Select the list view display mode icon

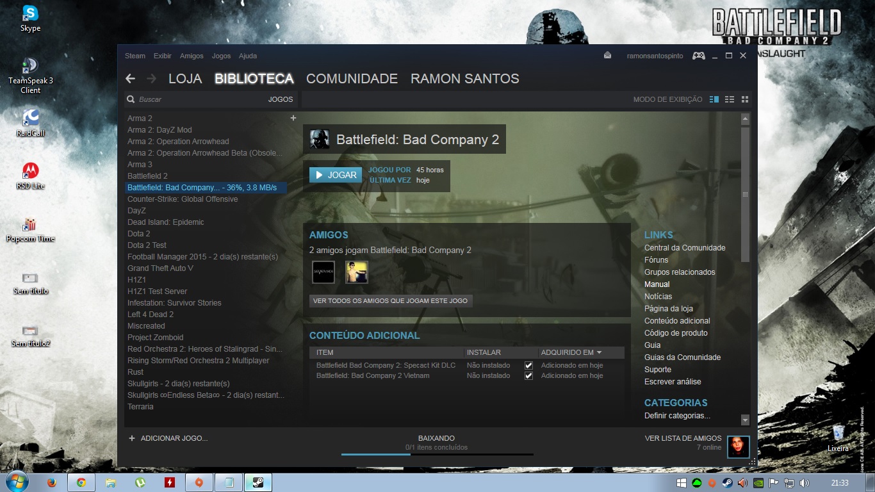(x=730, y=99)
